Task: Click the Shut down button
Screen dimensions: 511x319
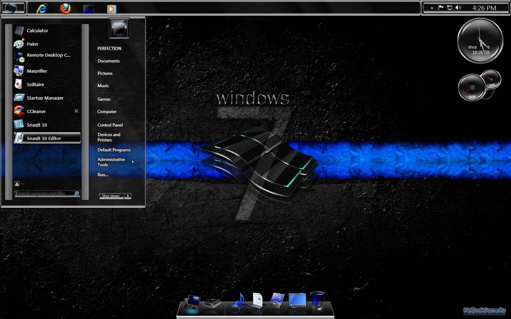Action: pyautogui.click(x=111, y=196)
